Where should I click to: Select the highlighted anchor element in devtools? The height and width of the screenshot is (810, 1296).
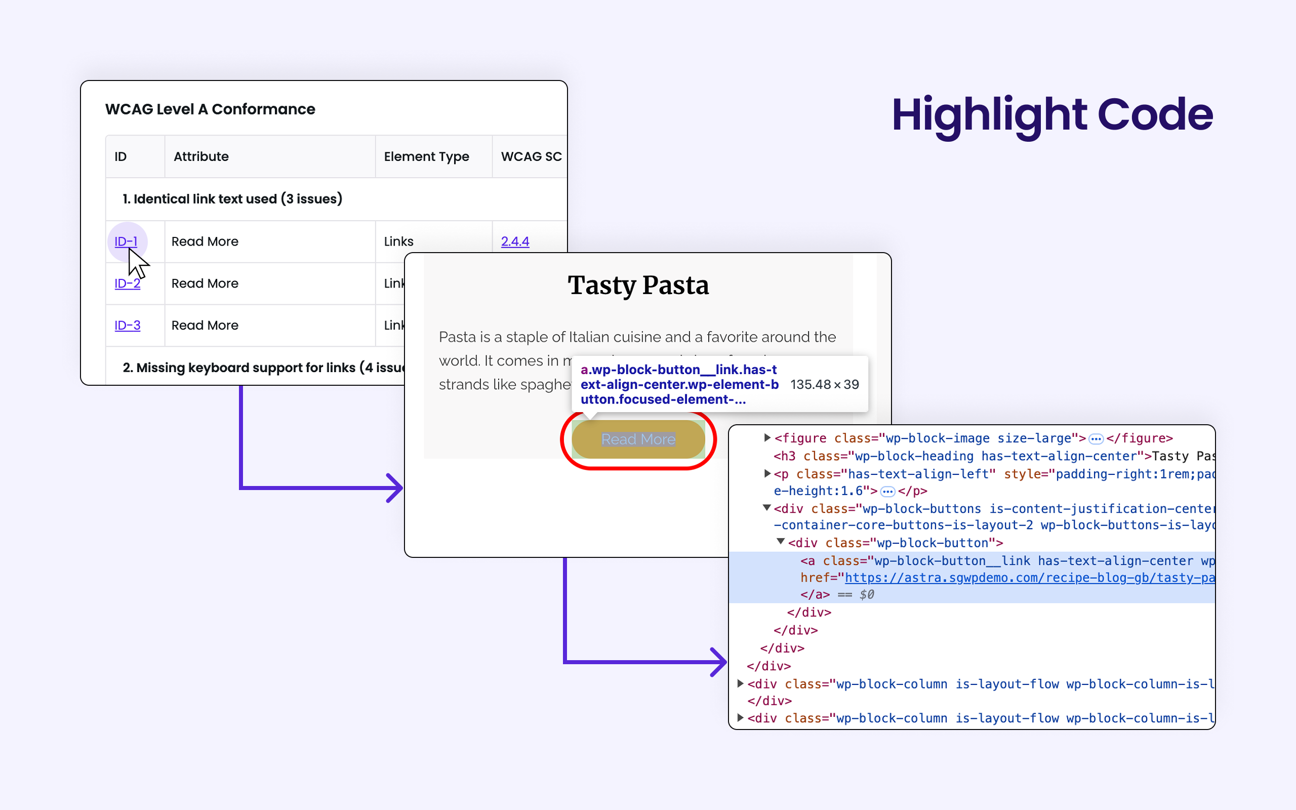click(964, 561)
